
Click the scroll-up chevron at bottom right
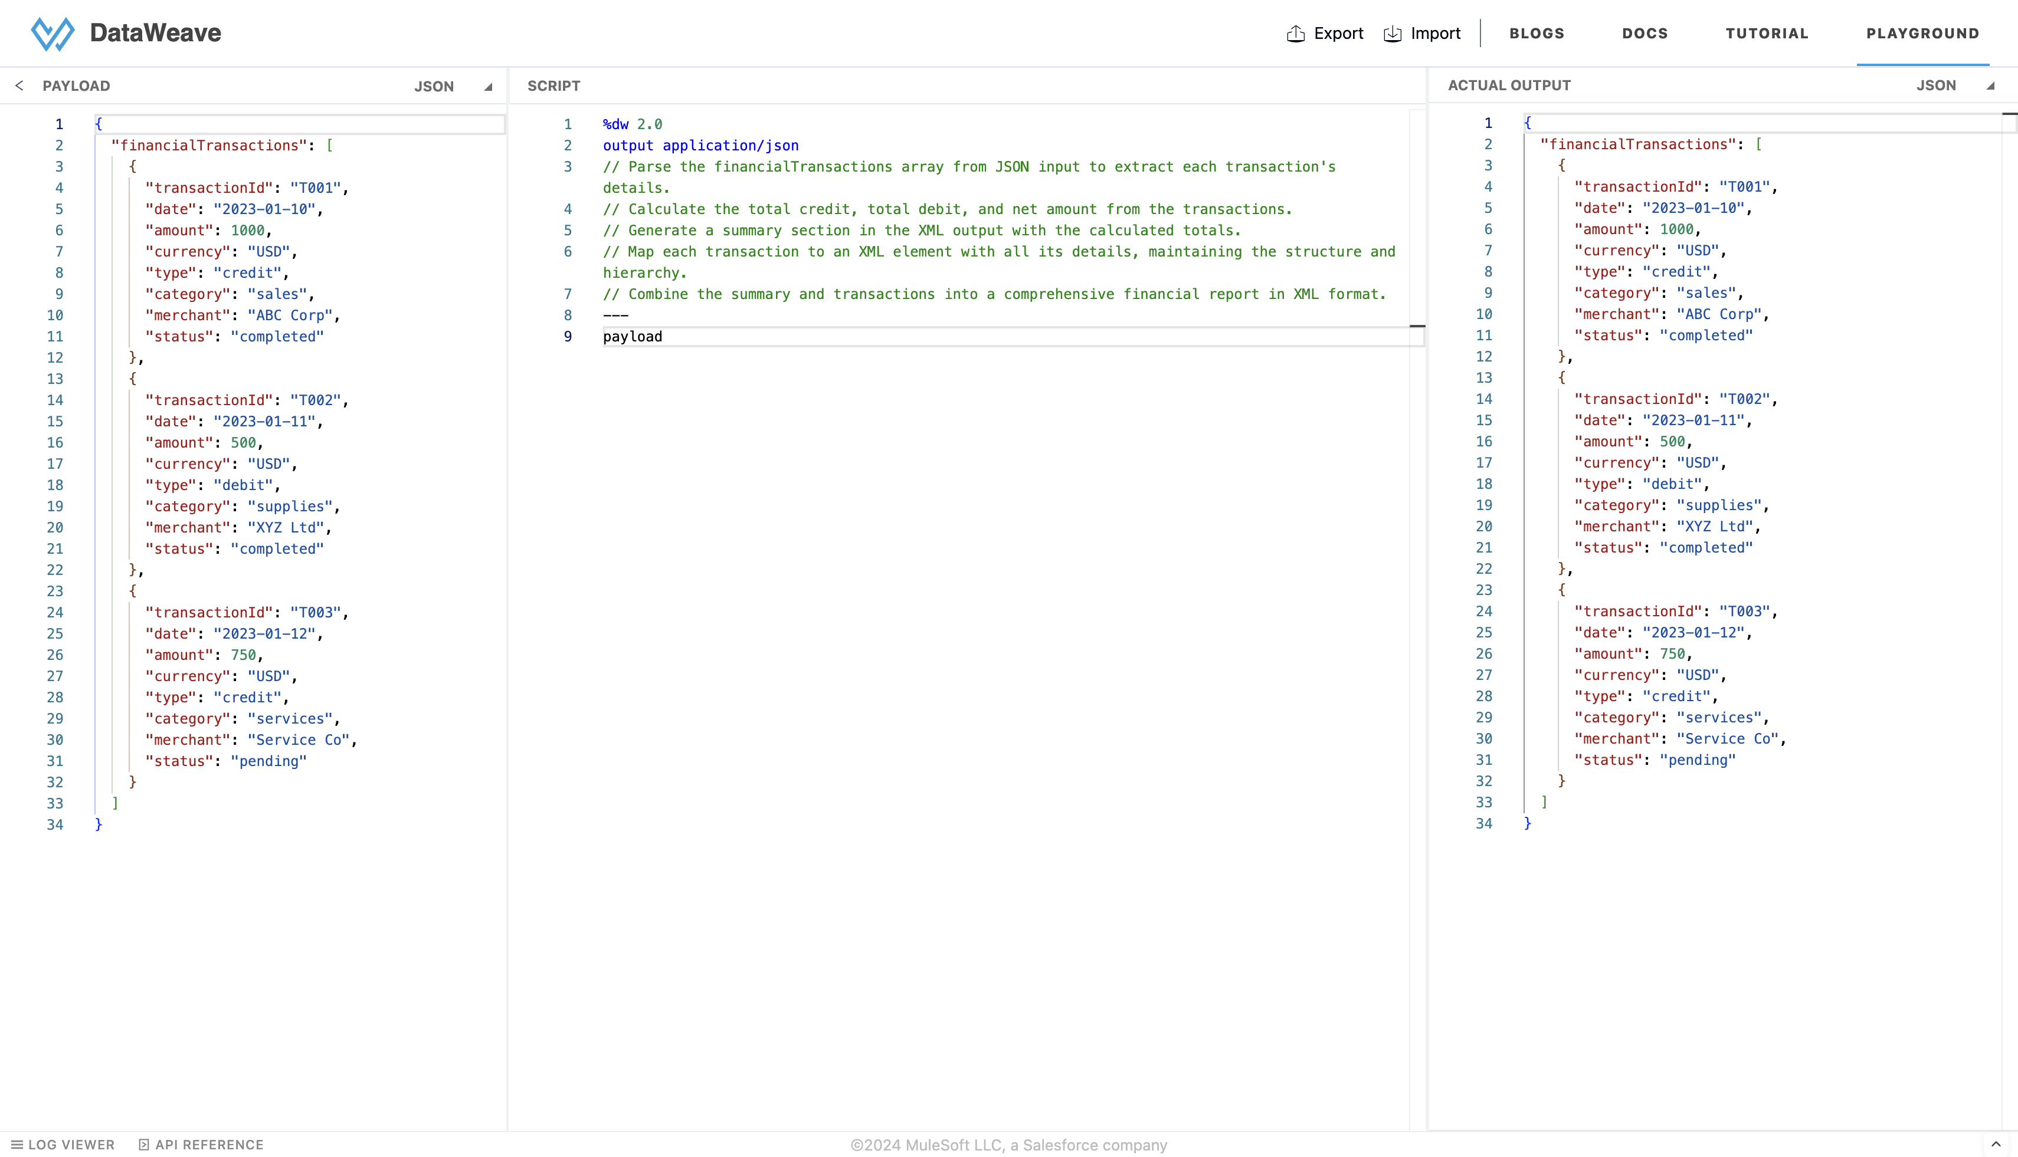click(x=1998, y=1146)
